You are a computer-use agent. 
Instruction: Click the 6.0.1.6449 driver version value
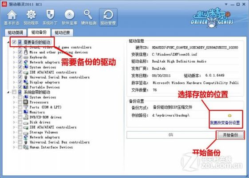[x=215, y=75]
